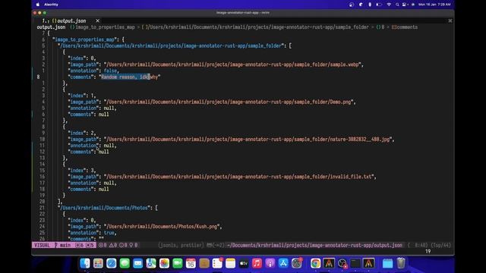Click image_to_properties_map breadcrumb segment
Image resolution: width=486 pixels, height=273 pixels.
click(105, 27)
